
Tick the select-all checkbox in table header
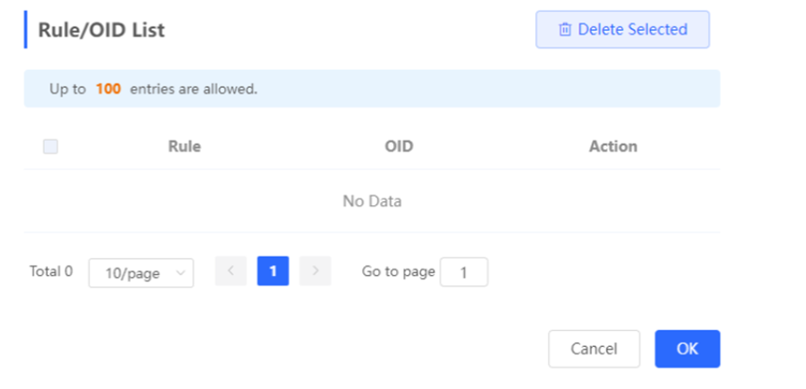click(50, 146)
